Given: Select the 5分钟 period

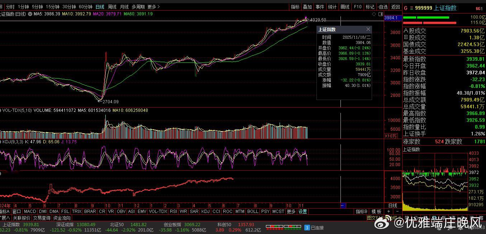Looking at the screenshot, I should pos(37,7).
